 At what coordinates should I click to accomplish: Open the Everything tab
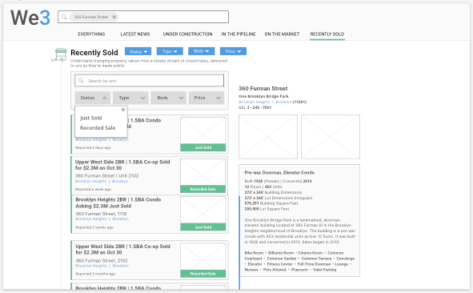(91, 34)
